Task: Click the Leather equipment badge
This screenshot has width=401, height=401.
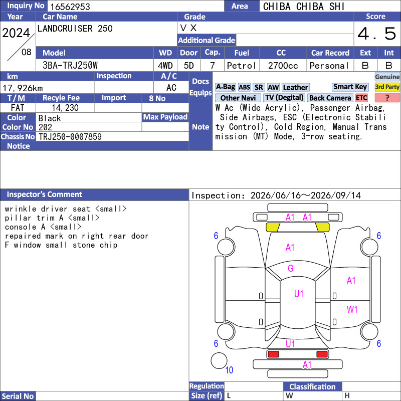Action: (295, 87)
